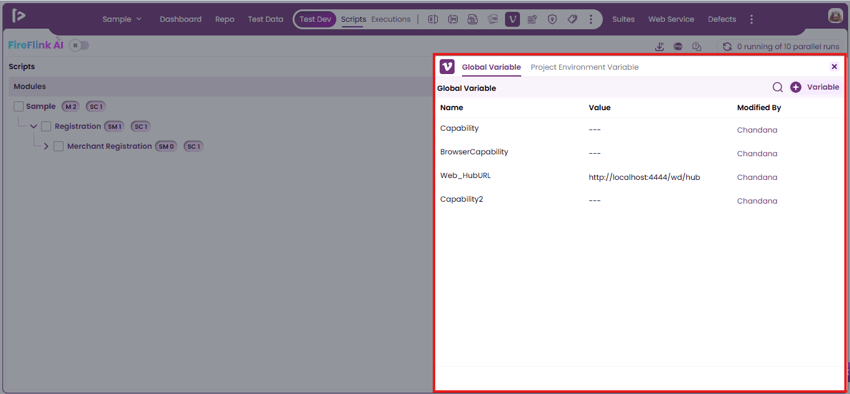Check the Registration module checkbox
The width and height of the screenshot is (850, 394).
[46, 126]
